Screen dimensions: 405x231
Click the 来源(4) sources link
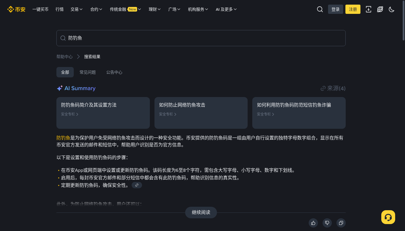333,88
